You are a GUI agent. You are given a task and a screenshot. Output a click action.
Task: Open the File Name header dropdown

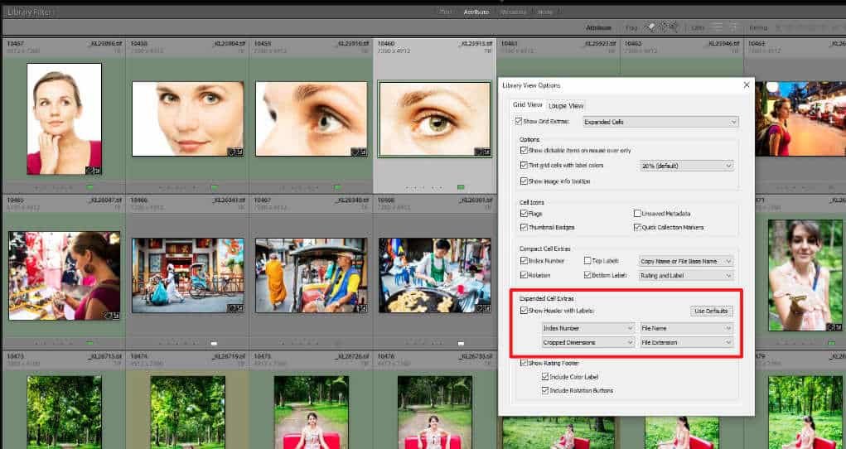coord(686,328)
